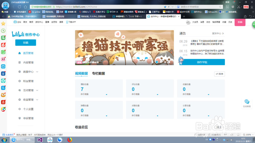Image resolution: width=255 pixels, height=143 pixels.
Task: Select the highlighted banner carousel dot
Action: pyautogui.click(x=157, y=62)
